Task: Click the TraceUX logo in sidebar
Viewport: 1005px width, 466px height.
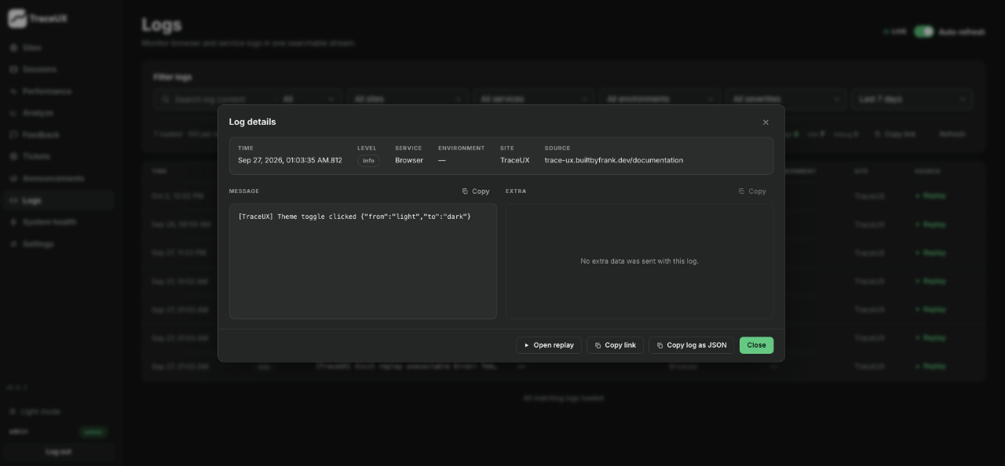Action: [38, 18]
